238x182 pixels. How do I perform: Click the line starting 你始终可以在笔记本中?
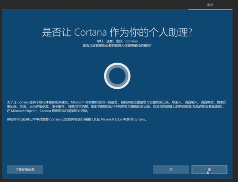click(x=77, y=119)
